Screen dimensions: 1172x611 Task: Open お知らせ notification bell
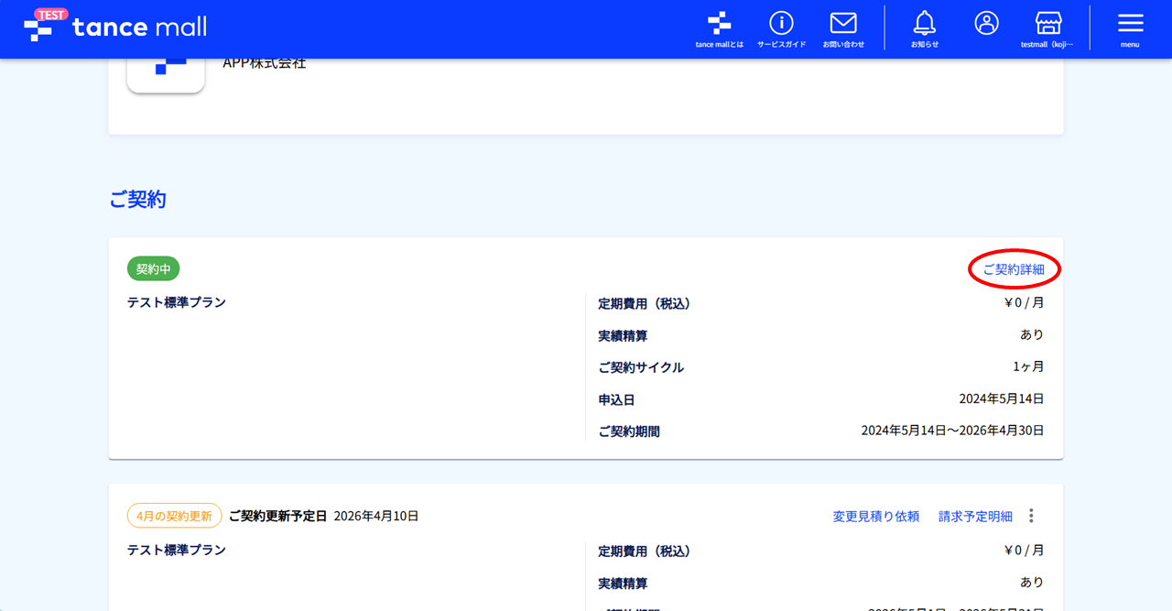[925, 29]
